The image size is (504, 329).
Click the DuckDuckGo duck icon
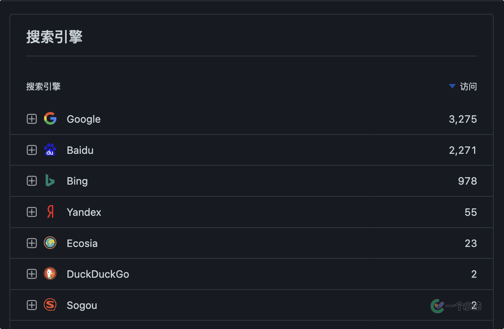[50, 274]
